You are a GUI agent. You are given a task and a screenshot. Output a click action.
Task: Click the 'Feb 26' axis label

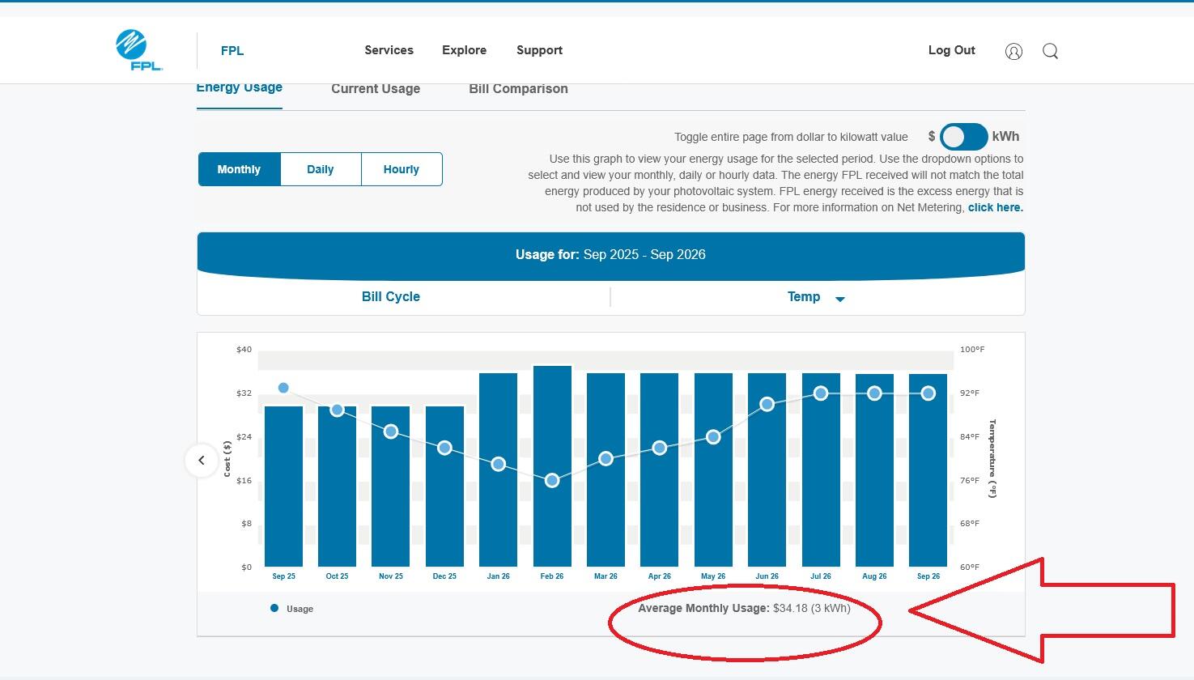coord(552,576)
